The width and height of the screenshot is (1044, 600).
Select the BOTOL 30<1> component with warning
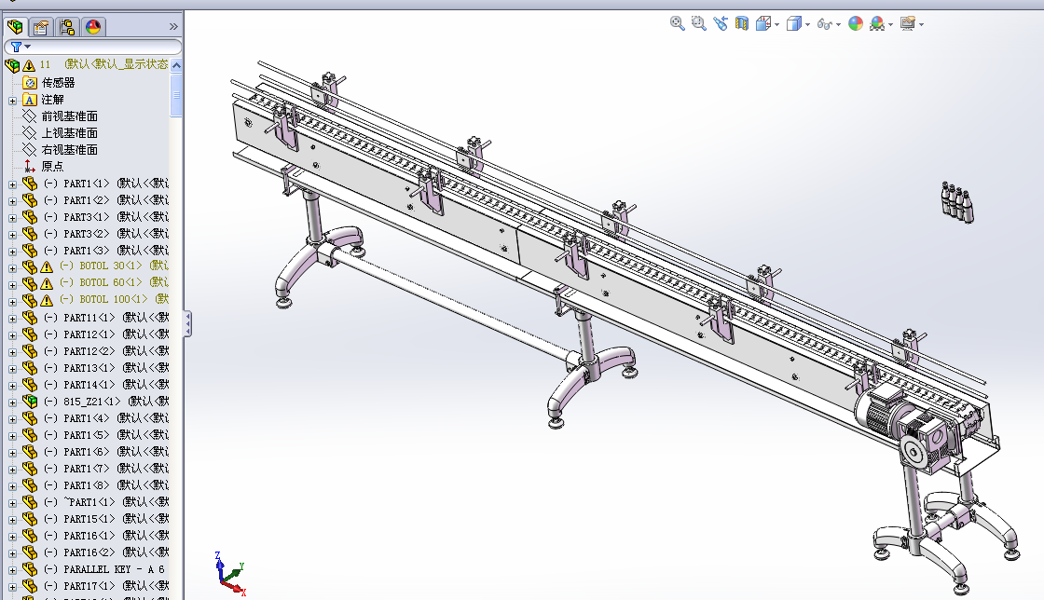point(114,266)
